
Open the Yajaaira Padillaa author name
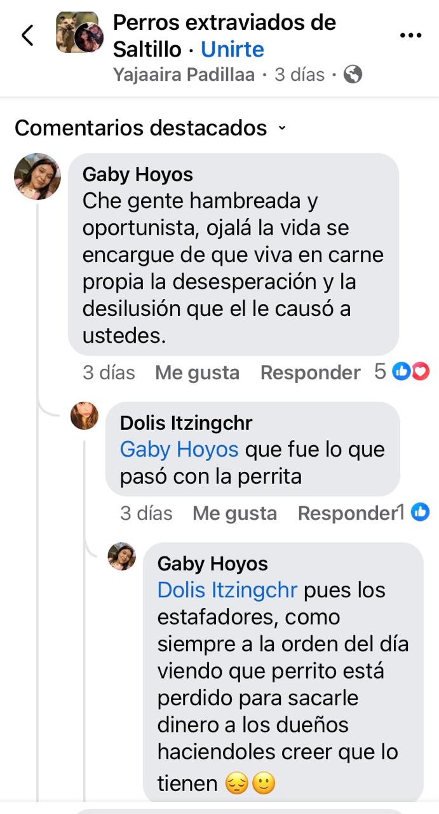tap(184, 75)
